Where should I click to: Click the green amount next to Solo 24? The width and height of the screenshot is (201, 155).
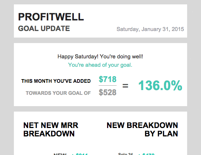[x=147, y=154]
